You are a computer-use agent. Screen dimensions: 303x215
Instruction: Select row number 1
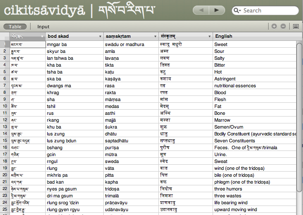point(5,44)
